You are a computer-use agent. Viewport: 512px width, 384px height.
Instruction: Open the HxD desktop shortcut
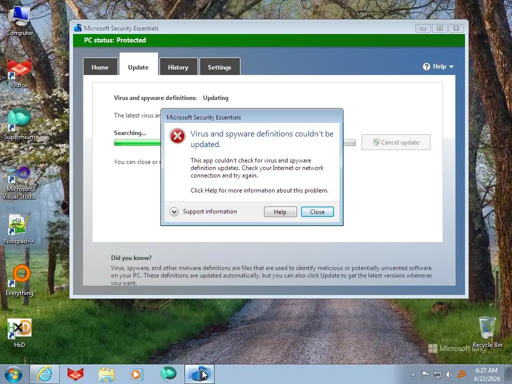click(x=19, y=333)
